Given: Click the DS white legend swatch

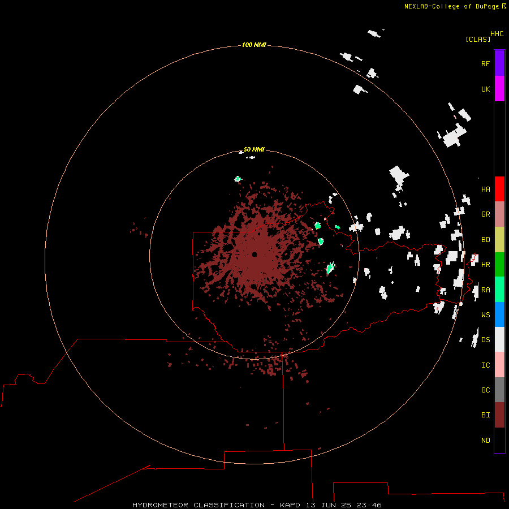Looking at the screenshot, I should point(499,339).
